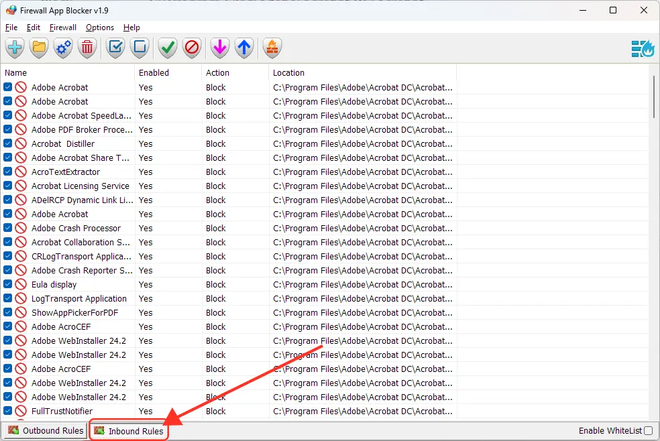Click the Enable WhiteList label
The image size is (660, 441).
610,430
